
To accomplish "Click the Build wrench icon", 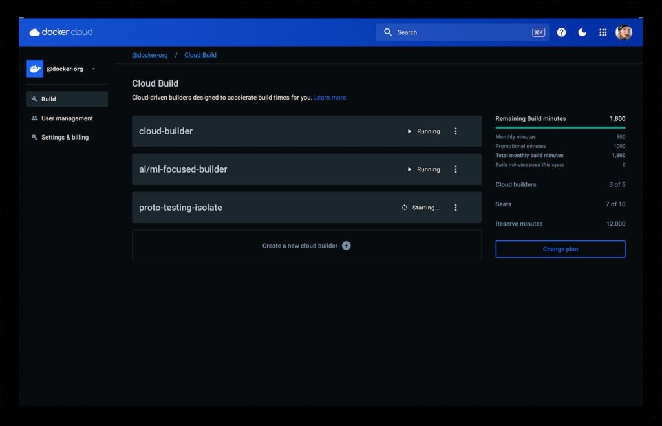I will click(x=35, y=99).
